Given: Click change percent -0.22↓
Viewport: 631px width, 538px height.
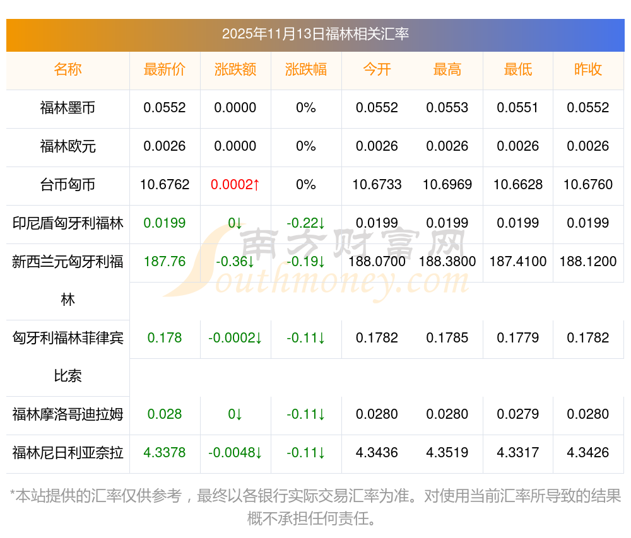Looking at the screenshot, I should coord(306,223).
